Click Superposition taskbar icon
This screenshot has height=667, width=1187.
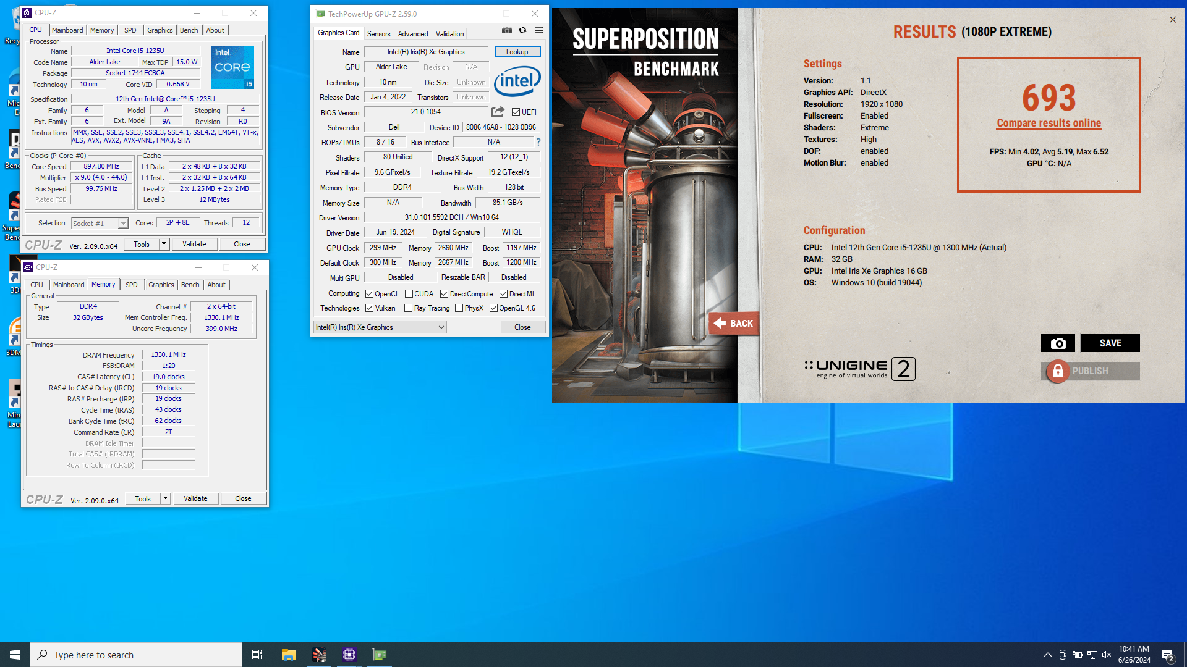click(x=319, y=655)
